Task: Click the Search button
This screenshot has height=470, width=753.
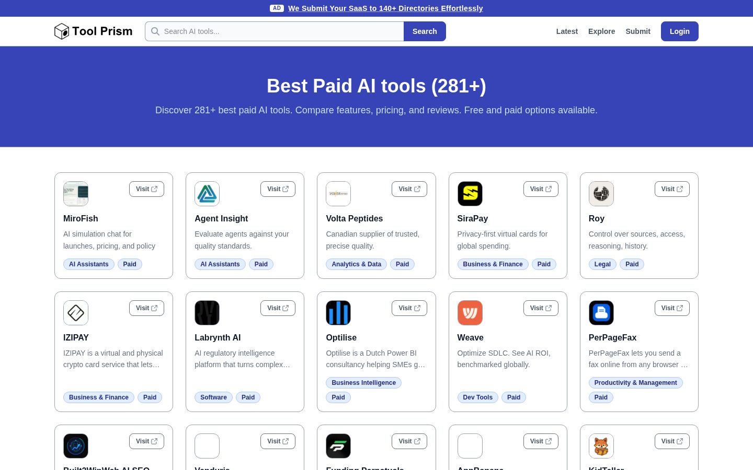Action: tap(425, 31)
